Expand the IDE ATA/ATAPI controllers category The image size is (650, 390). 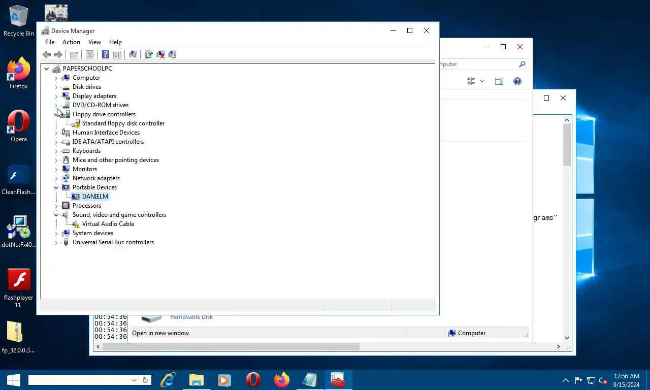click(x=56, y=142)
